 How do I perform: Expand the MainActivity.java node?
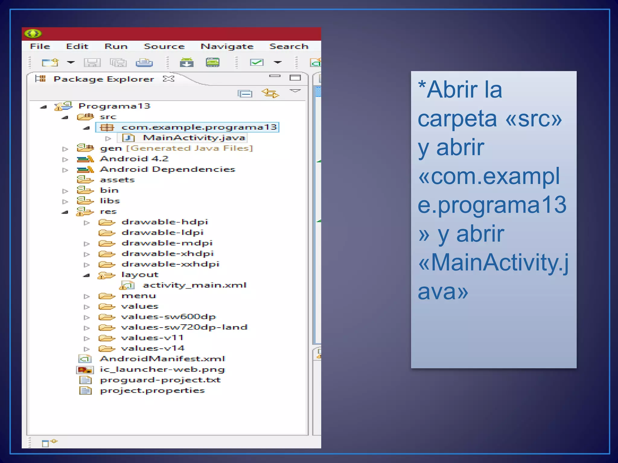[x=108, y=139]
